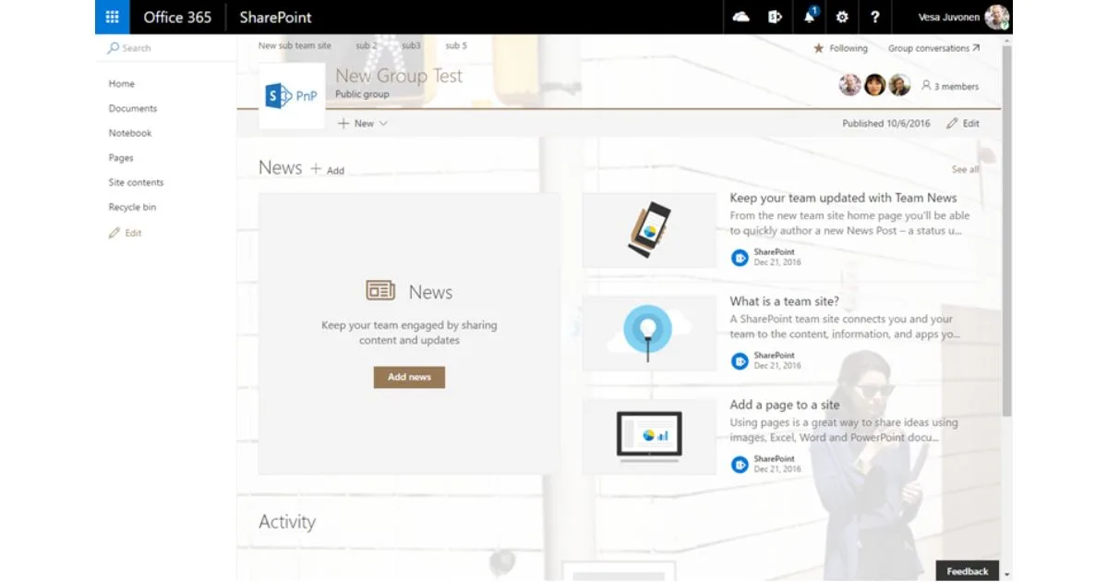This screenshot has height=582, width=1108.
Task: Click Office 365 title in top bar
Action: (x=177, y=17)
